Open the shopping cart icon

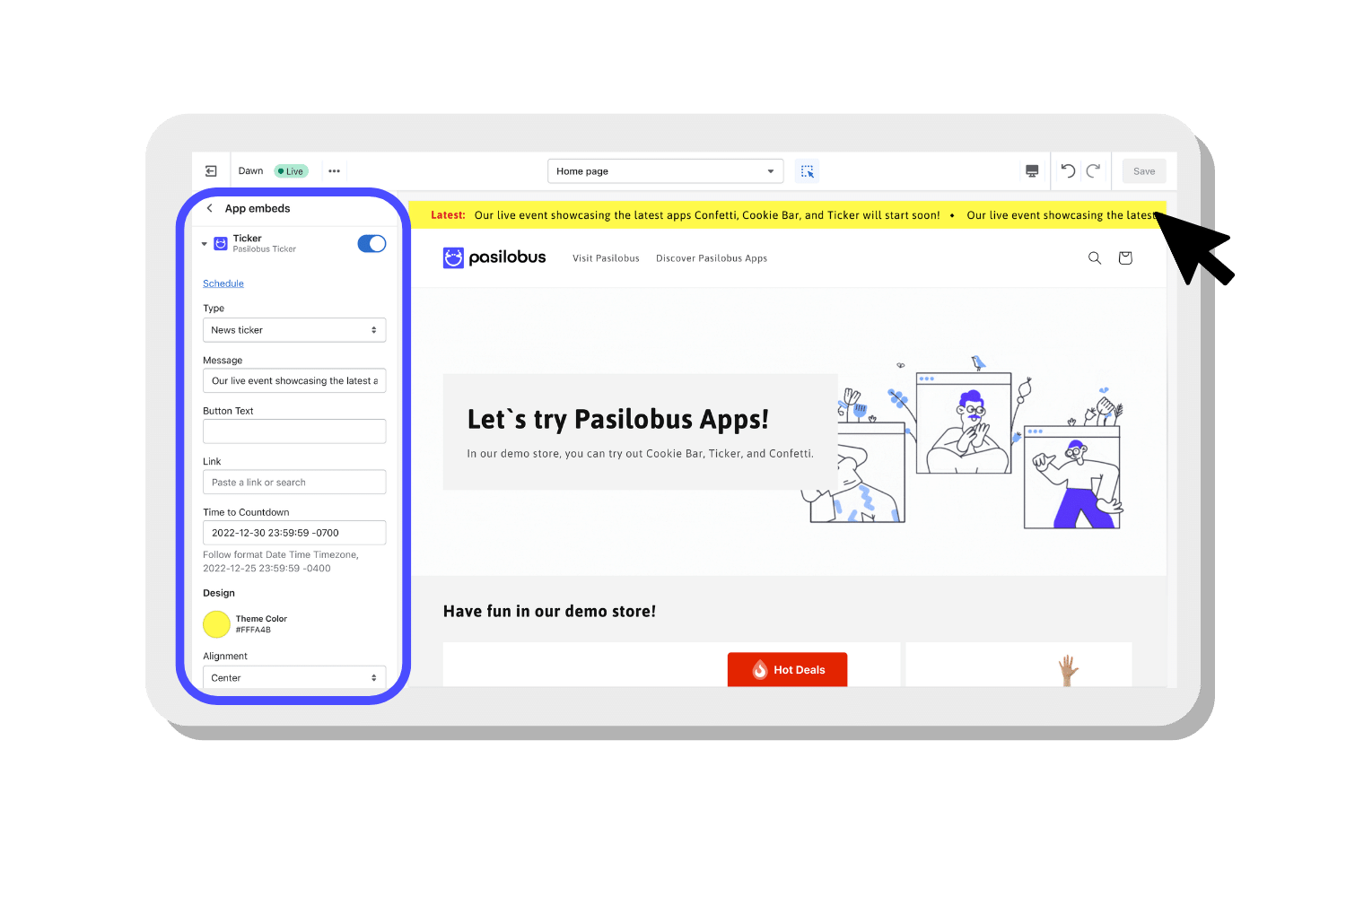1125,258
